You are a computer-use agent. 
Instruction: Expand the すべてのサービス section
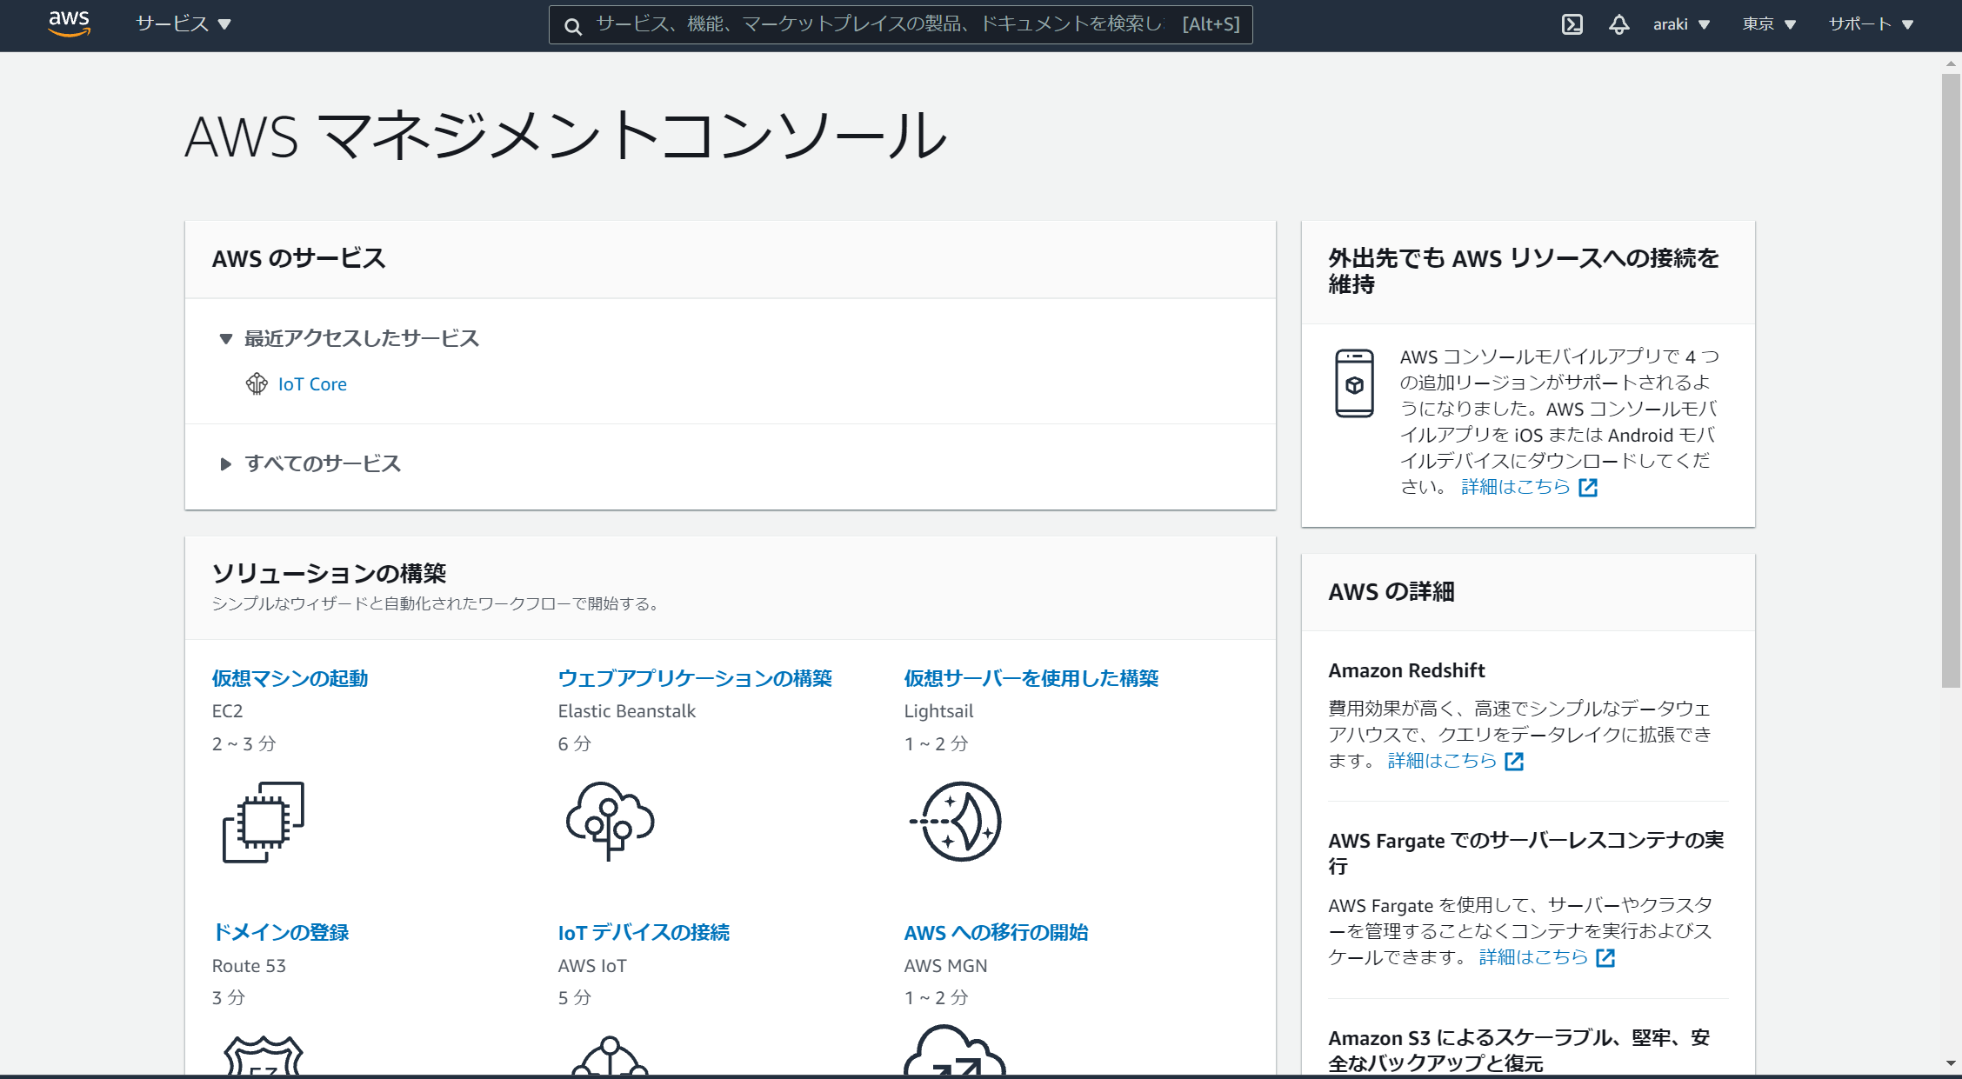point(226,463)
